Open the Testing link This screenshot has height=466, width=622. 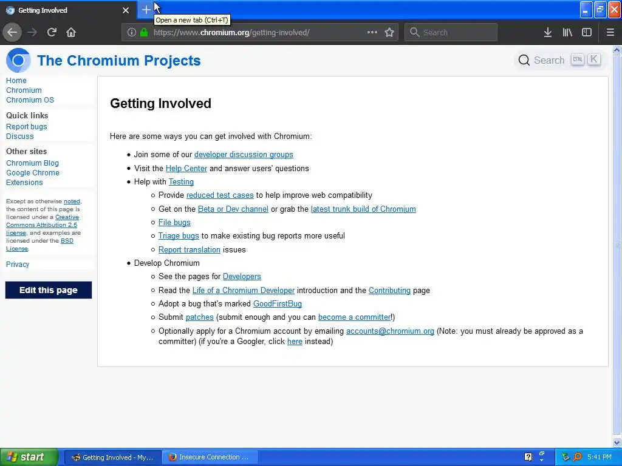181,182
